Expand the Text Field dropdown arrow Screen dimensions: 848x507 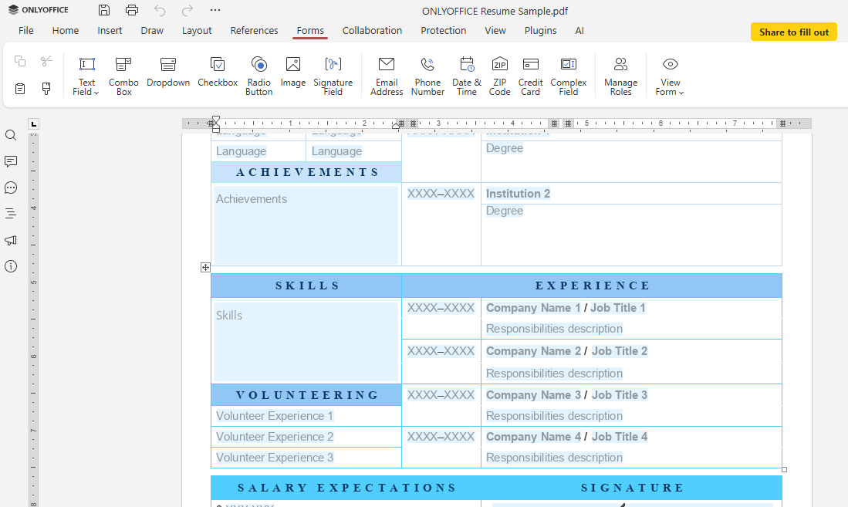pyautogui.click(x=96, y=93)
